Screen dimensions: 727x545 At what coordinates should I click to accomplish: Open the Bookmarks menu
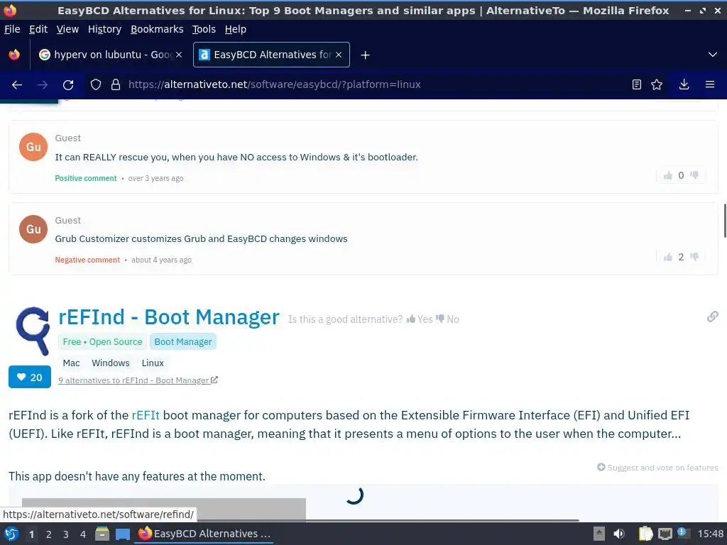coord(157,29)
